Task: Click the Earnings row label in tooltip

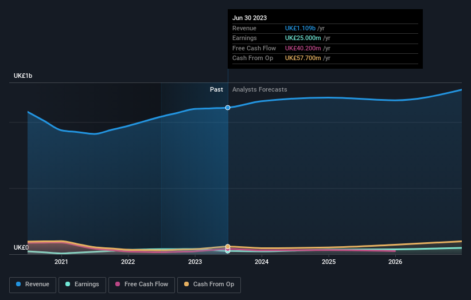Action: tap(244, 38)
